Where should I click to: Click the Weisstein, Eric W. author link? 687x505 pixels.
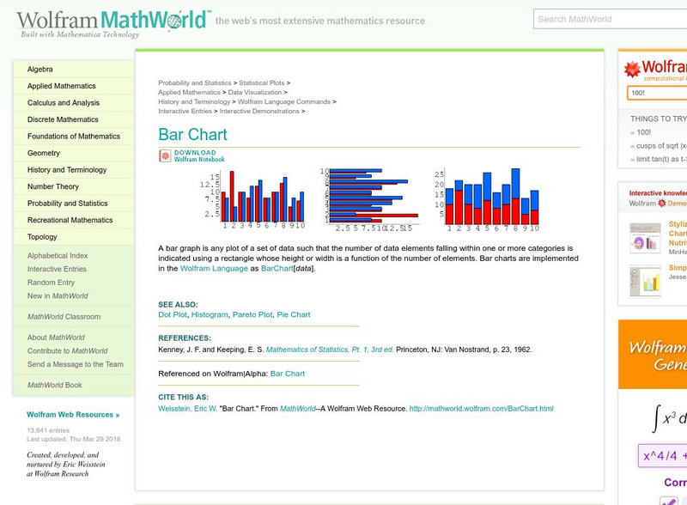click(187, 409)
